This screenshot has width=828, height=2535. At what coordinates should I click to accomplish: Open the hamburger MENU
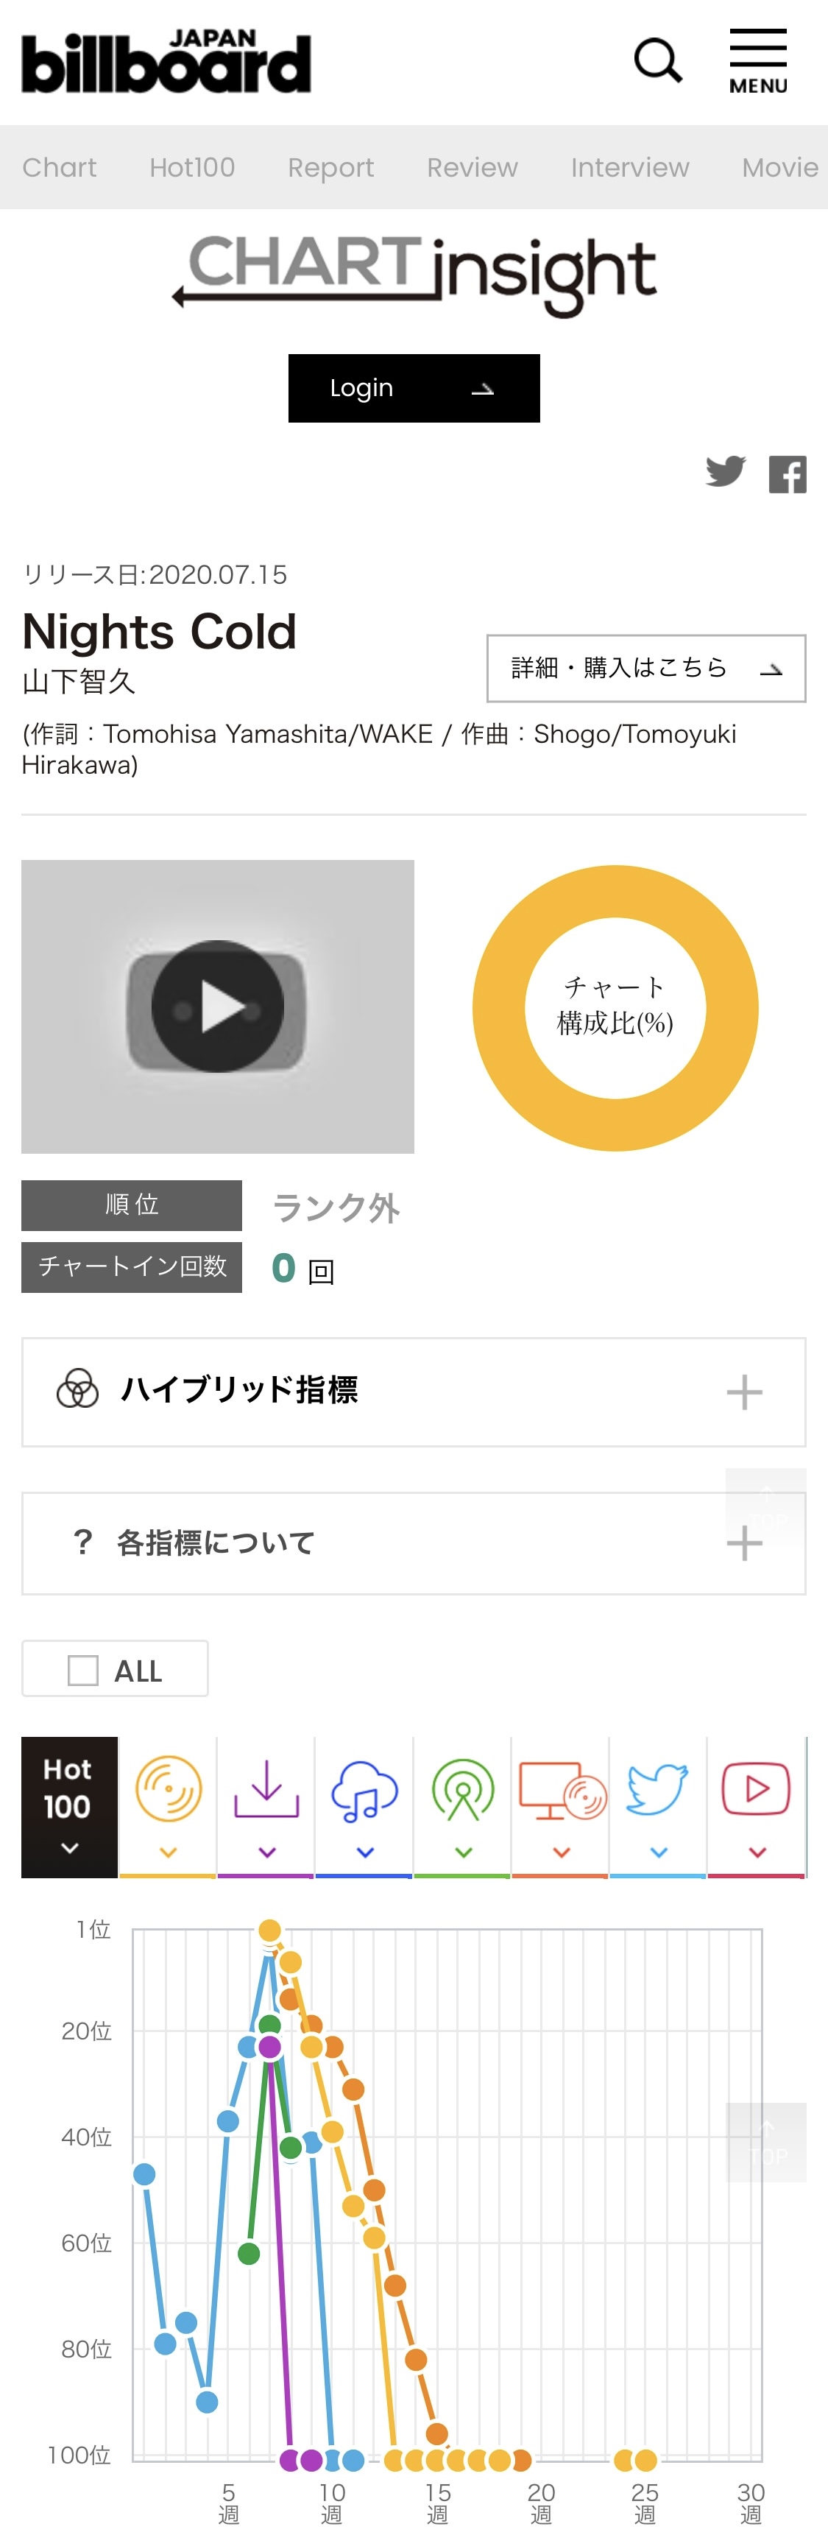coord(758,61)
